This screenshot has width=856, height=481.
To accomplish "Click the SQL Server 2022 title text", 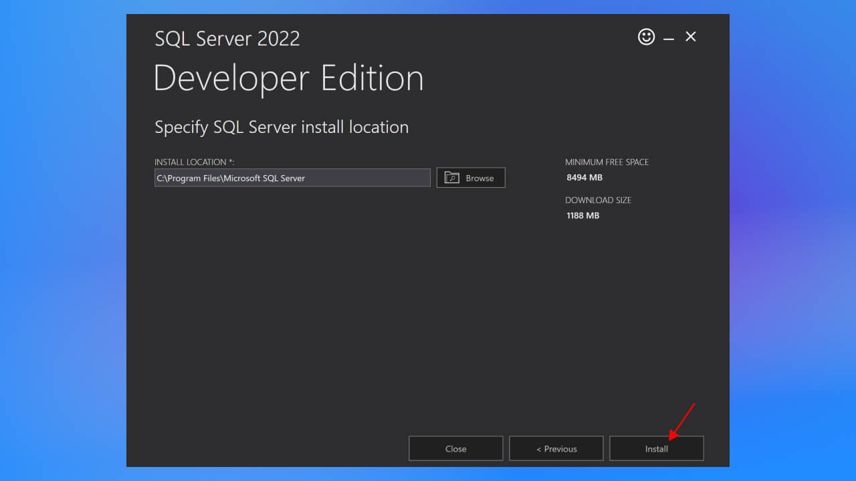I will 227,39.
